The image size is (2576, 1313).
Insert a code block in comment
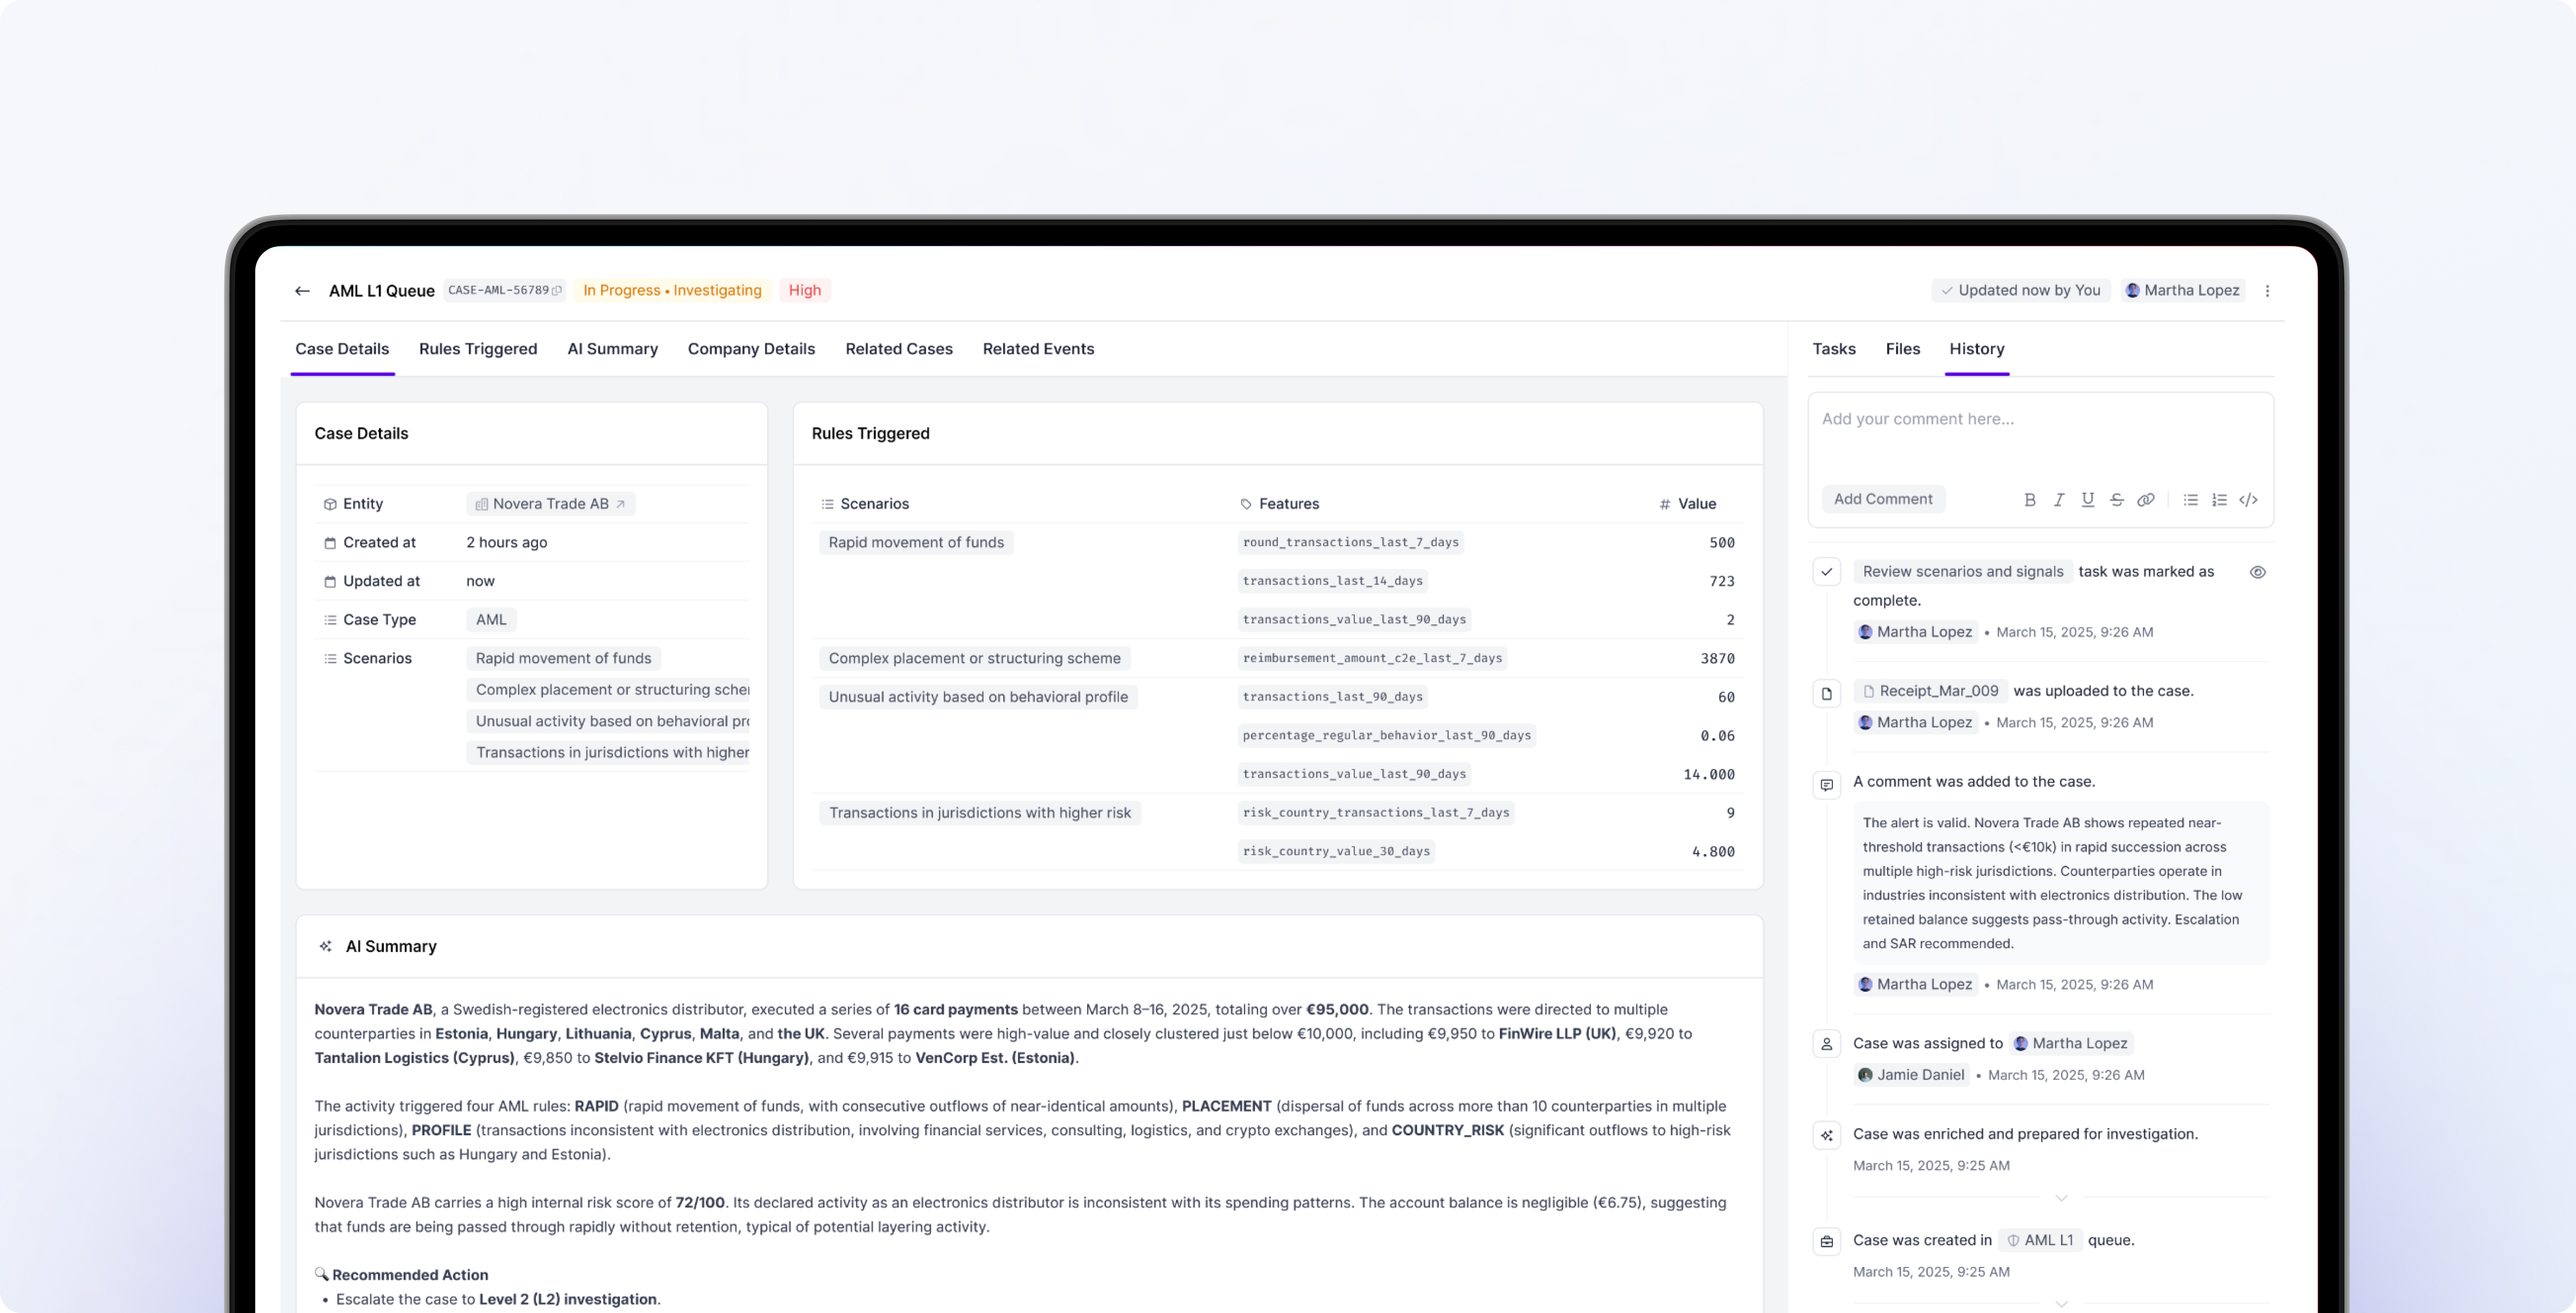point(2248,500)
